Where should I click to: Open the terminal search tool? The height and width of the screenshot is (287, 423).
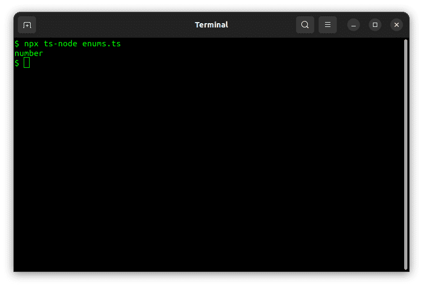tap(305, 25)
